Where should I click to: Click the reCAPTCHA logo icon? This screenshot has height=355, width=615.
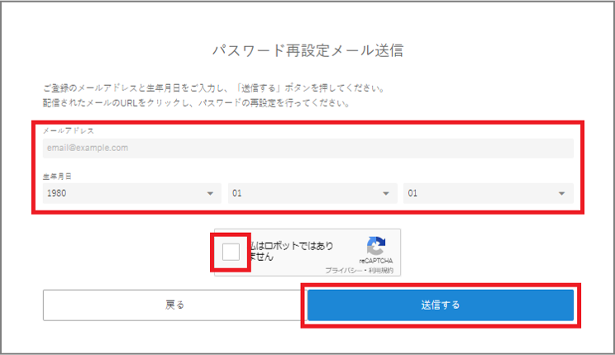[376, 246]
